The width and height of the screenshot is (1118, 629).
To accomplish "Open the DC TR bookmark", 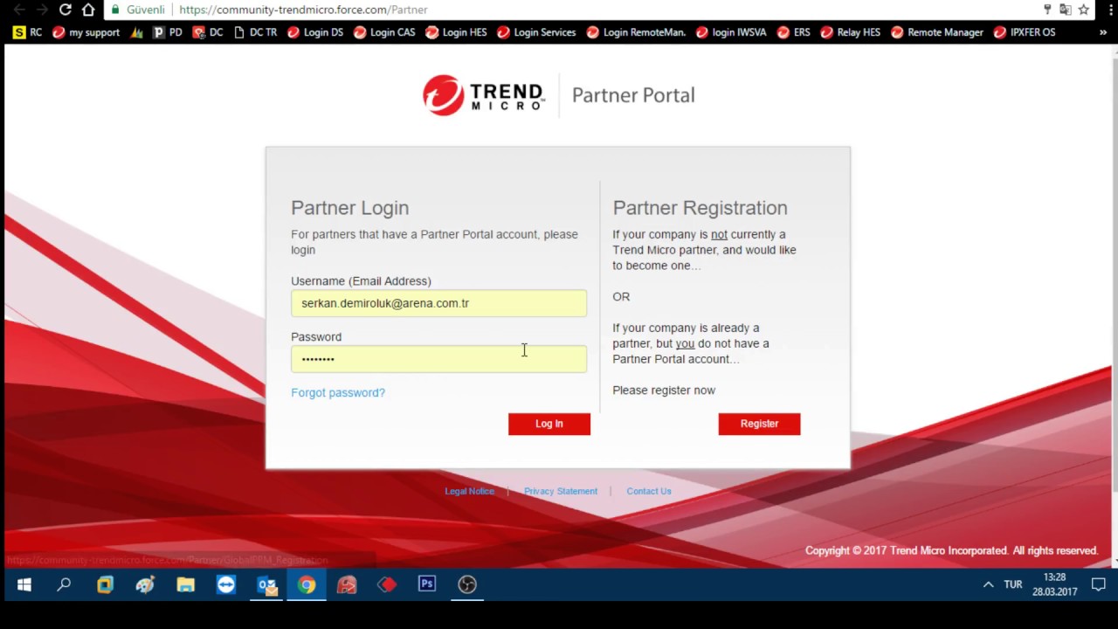I will tap(255, 32).
